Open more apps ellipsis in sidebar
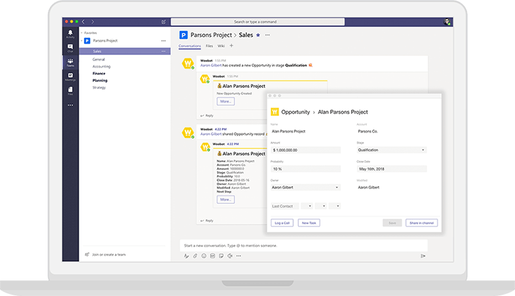Image resolution: width=515 pixels, height=296 pixels. point(70,105)
